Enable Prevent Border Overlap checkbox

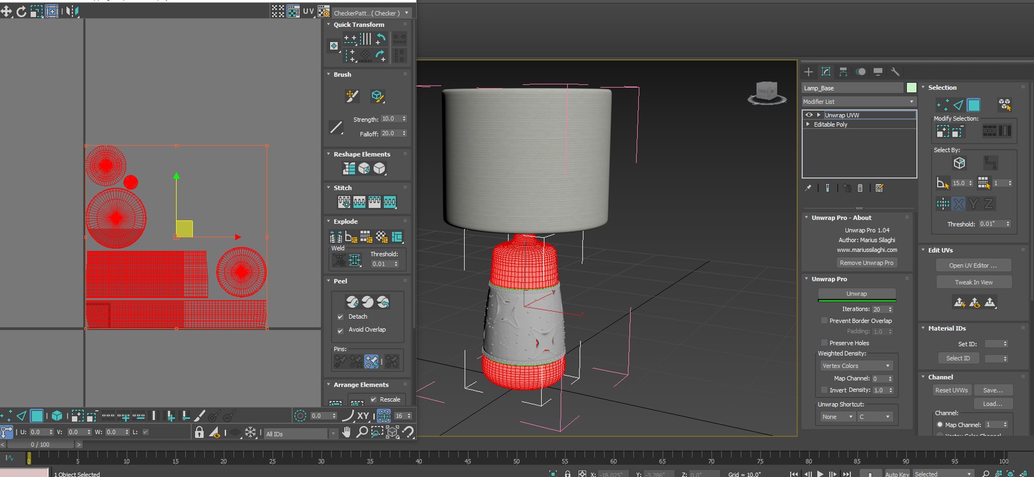824,320
